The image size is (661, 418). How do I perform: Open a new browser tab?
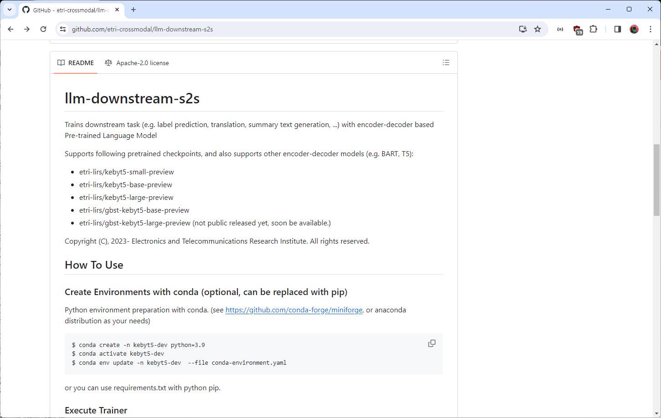pyautogui.click(x=133, y=10)
